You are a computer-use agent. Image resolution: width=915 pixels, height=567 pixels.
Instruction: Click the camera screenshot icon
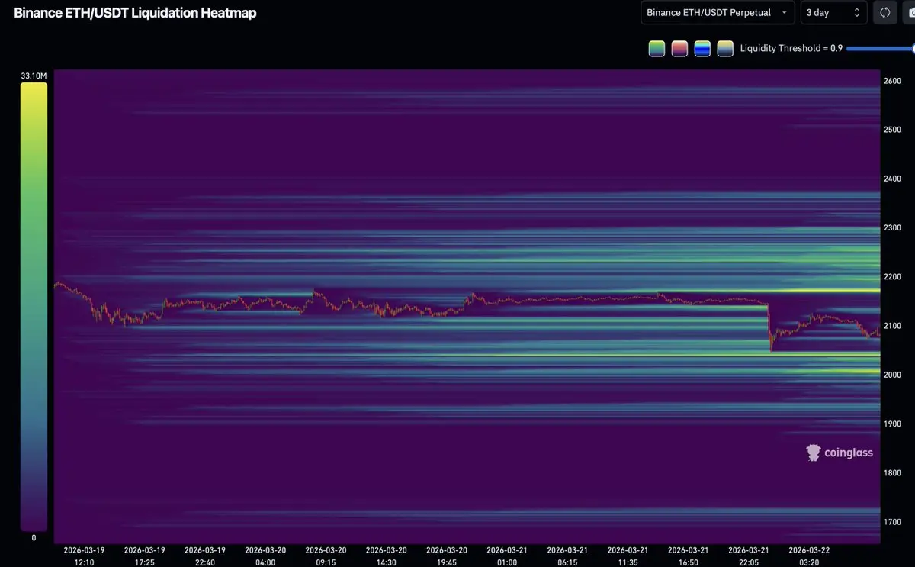910,13
